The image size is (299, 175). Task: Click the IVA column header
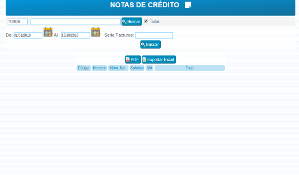tap(149, 68)
